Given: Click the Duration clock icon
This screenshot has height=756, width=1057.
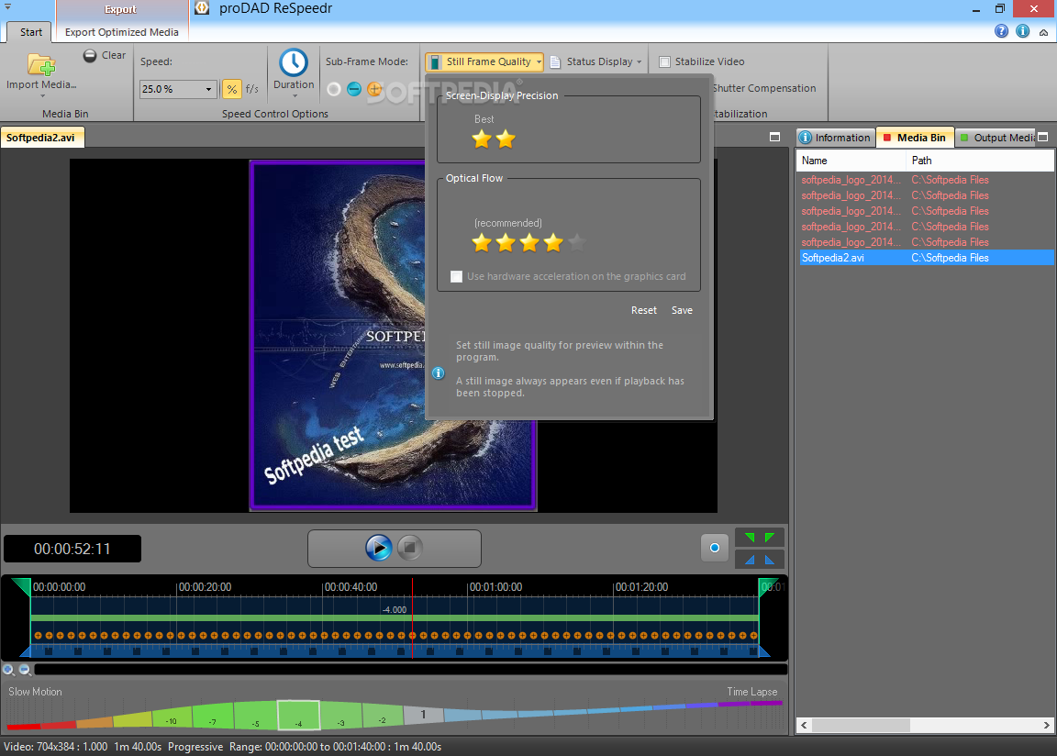Looking at the screenshot, I should click(294, 62).
